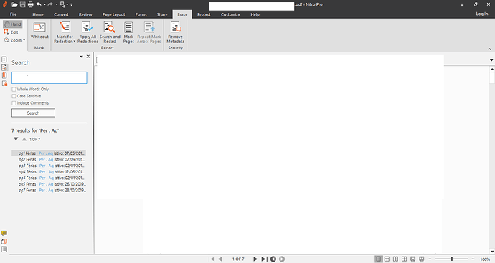Open the Security pane icon in the sidebar

click(x=4, y=83)
